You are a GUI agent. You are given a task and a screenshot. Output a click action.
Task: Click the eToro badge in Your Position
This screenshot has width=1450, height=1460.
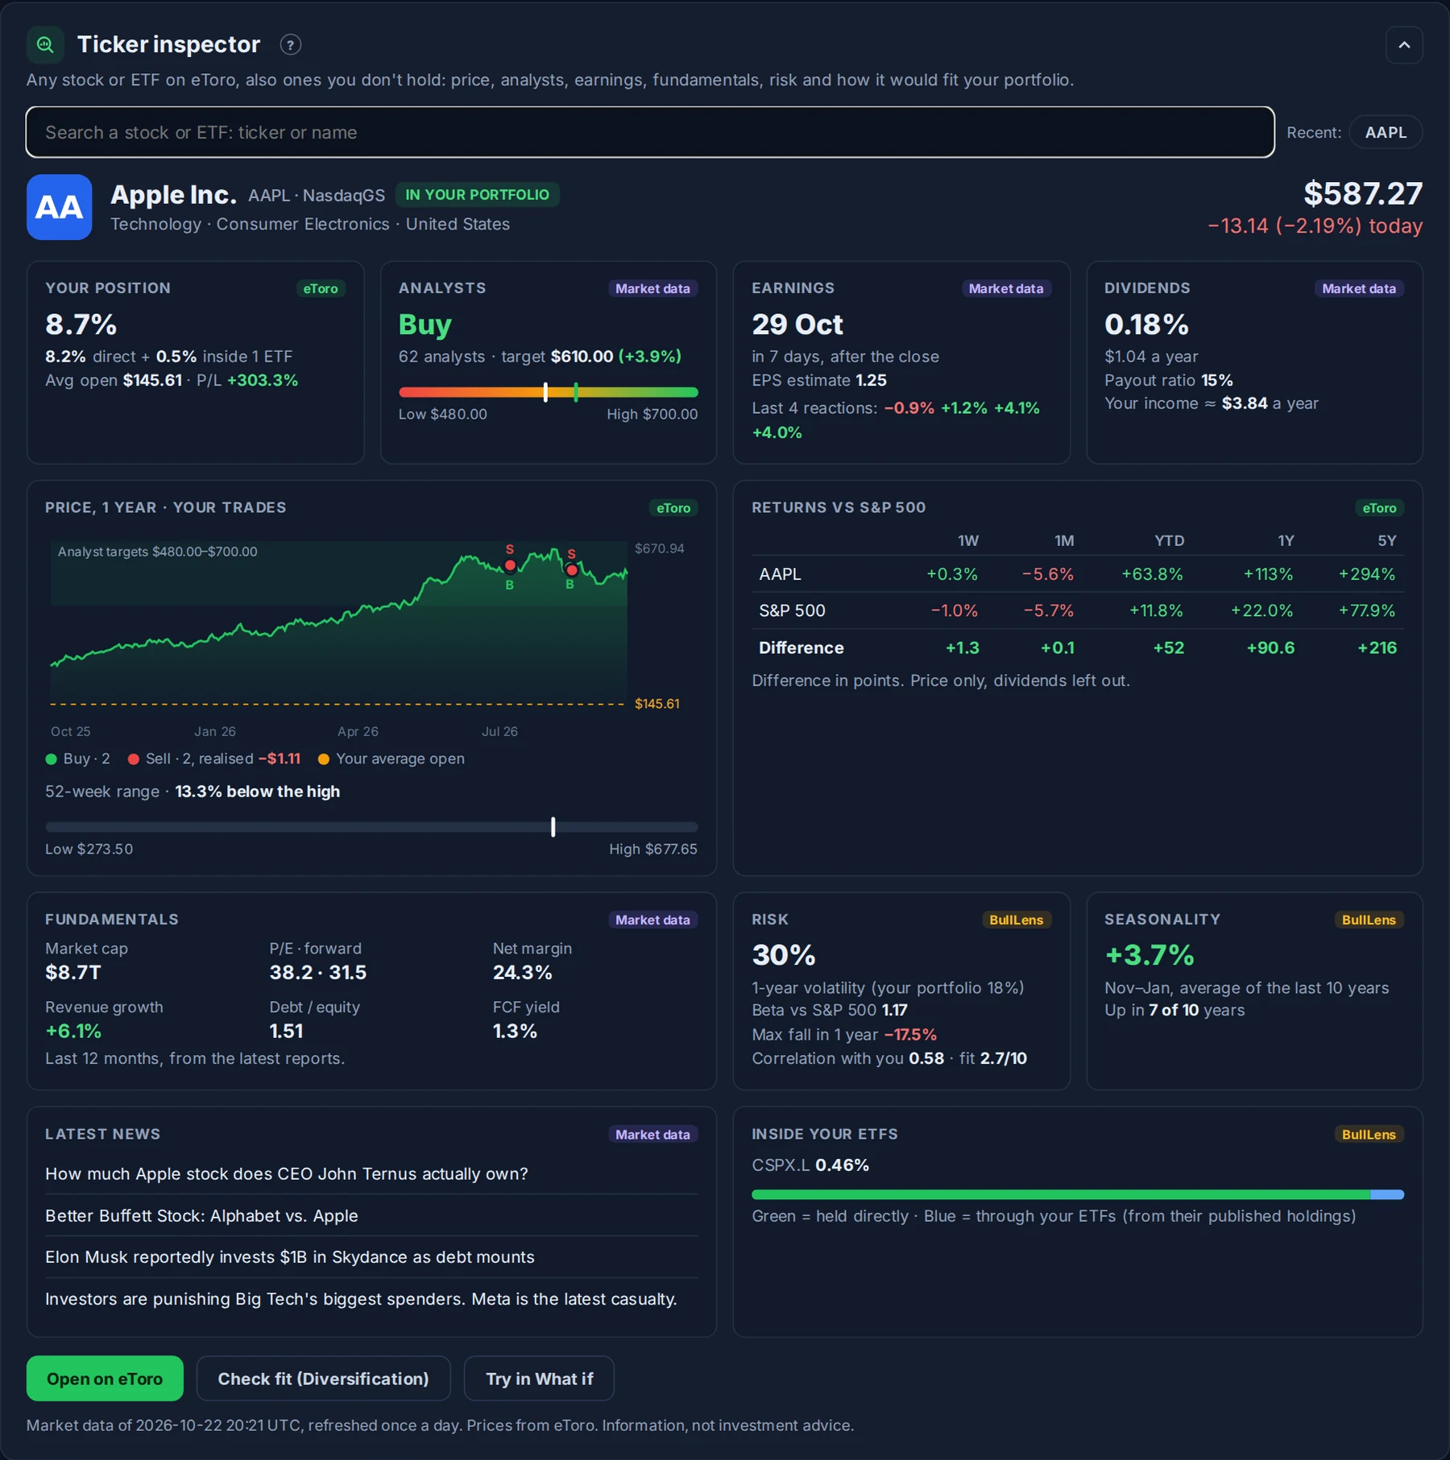pos(321,288)
